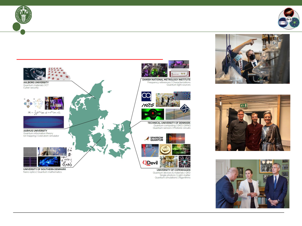
Task: Click the purple-lit lab setup image at Aarhus
Action: pyautogui.click(x=54, y=103)
